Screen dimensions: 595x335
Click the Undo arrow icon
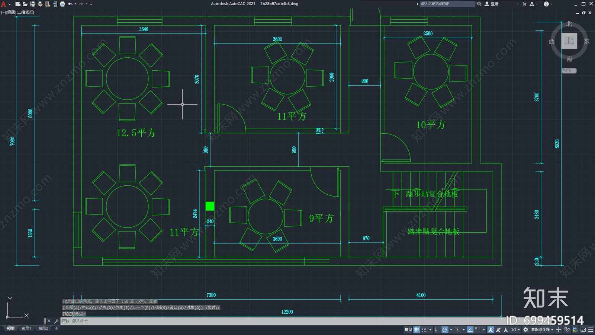pyautogui.click(x=70, y=4)
